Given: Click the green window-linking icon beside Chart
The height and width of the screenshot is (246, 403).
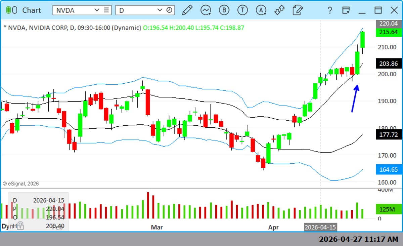Looking at the screenshot, I should pyautogui.click(x=11, y=10).
